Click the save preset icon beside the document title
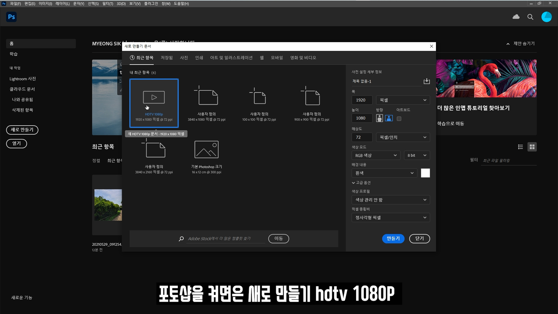The width and height of the screenshot is (558, 314). pyautogui.click(x=426, y=81)
